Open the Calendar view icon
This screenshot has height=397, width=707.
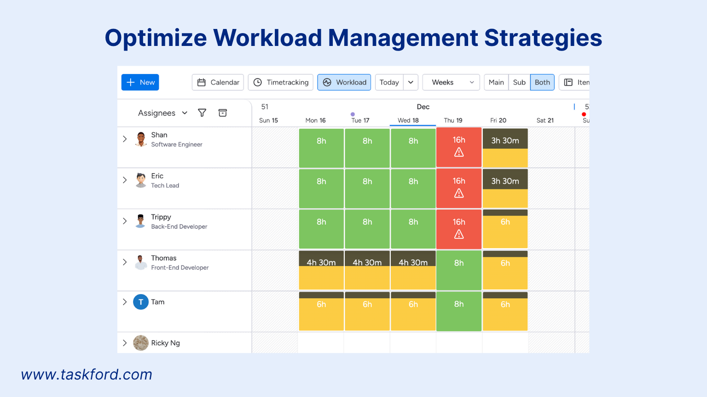tap(202, 82)
